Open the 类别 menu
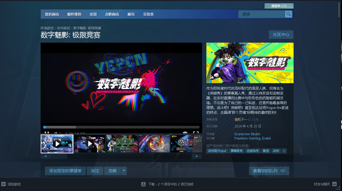 (x=93, y=14)
